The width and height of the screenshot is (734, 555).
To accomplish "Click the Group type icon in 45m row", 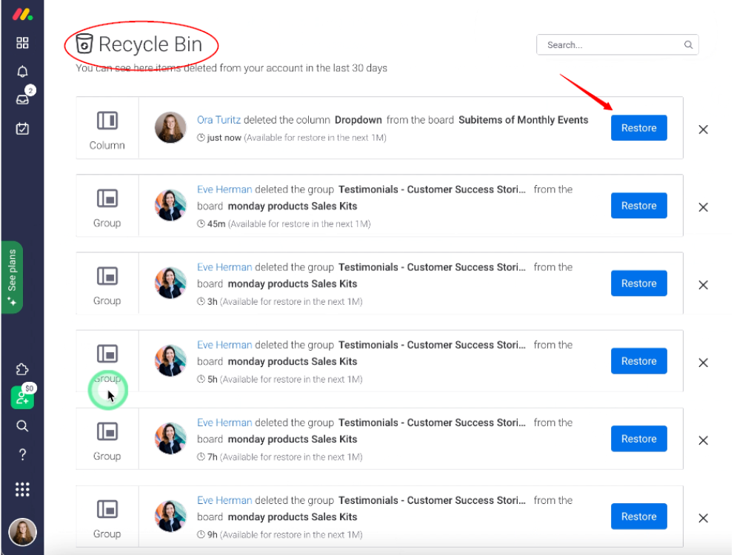I will pos(107,198).
